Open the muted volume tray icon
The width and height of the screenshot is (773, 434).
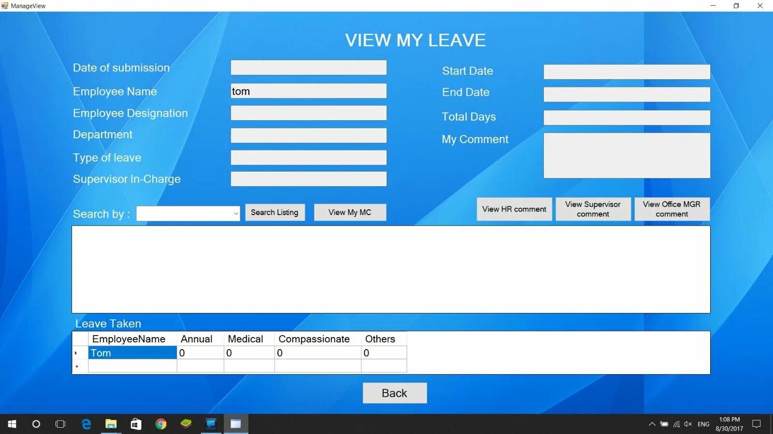point(688,424)
